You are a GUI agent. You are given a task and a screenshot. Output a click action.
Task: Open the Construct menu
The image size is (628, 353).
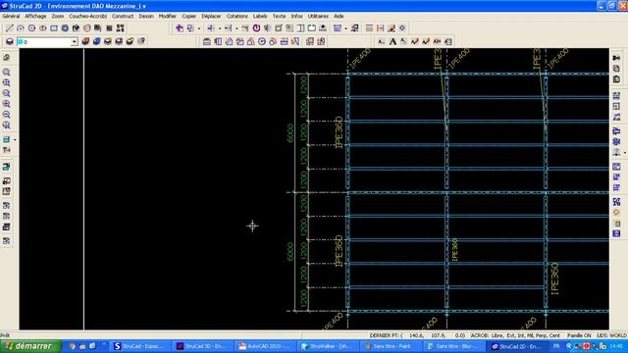point(123,16)
